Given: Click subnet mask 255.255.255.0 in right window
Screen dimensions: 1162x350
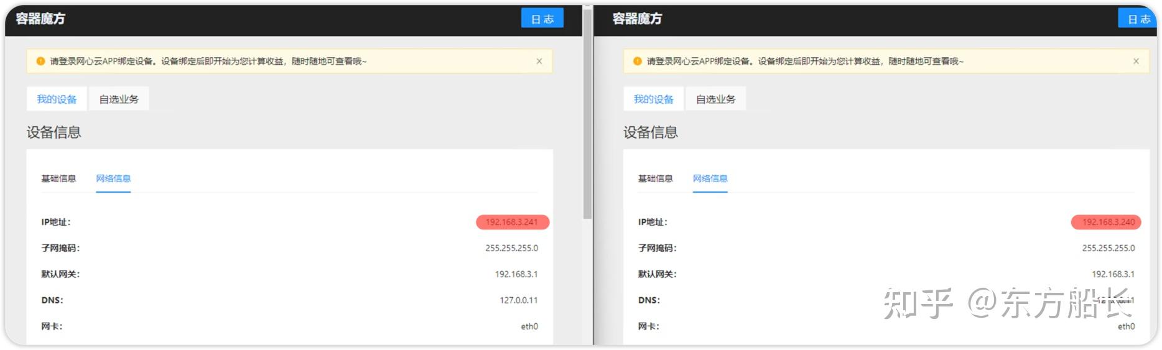Looking at the screenshot, I should (x=1108, y=248).
